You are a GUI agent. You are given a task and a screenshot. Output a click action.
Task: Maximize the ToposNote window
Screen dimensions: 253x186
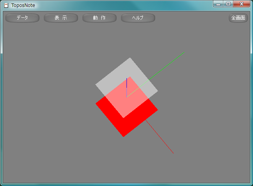point(228,4)
